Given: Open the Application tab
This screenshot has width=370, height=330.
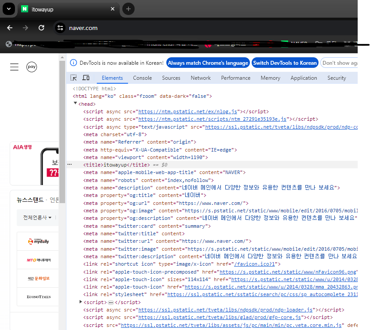Looking at the screenshot, I should click(x=304, y=78).
